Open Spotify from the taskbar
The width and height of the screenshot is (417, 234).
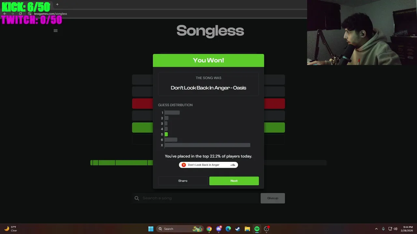point(257,229)
